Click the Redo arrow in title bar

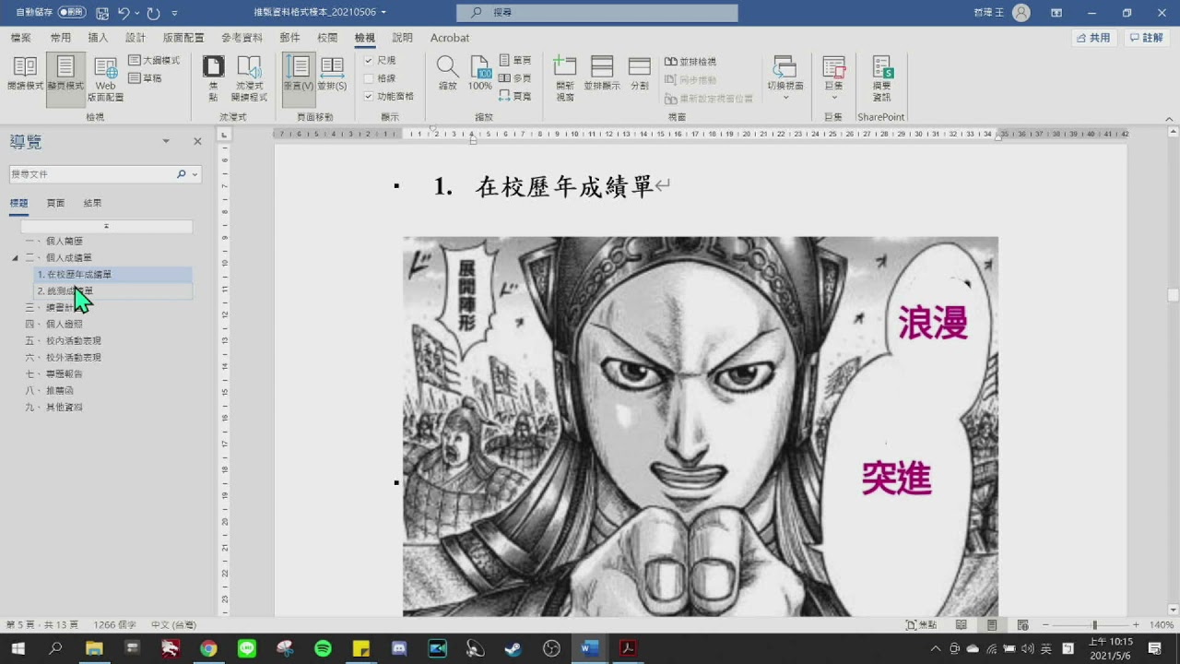[153, 13]
